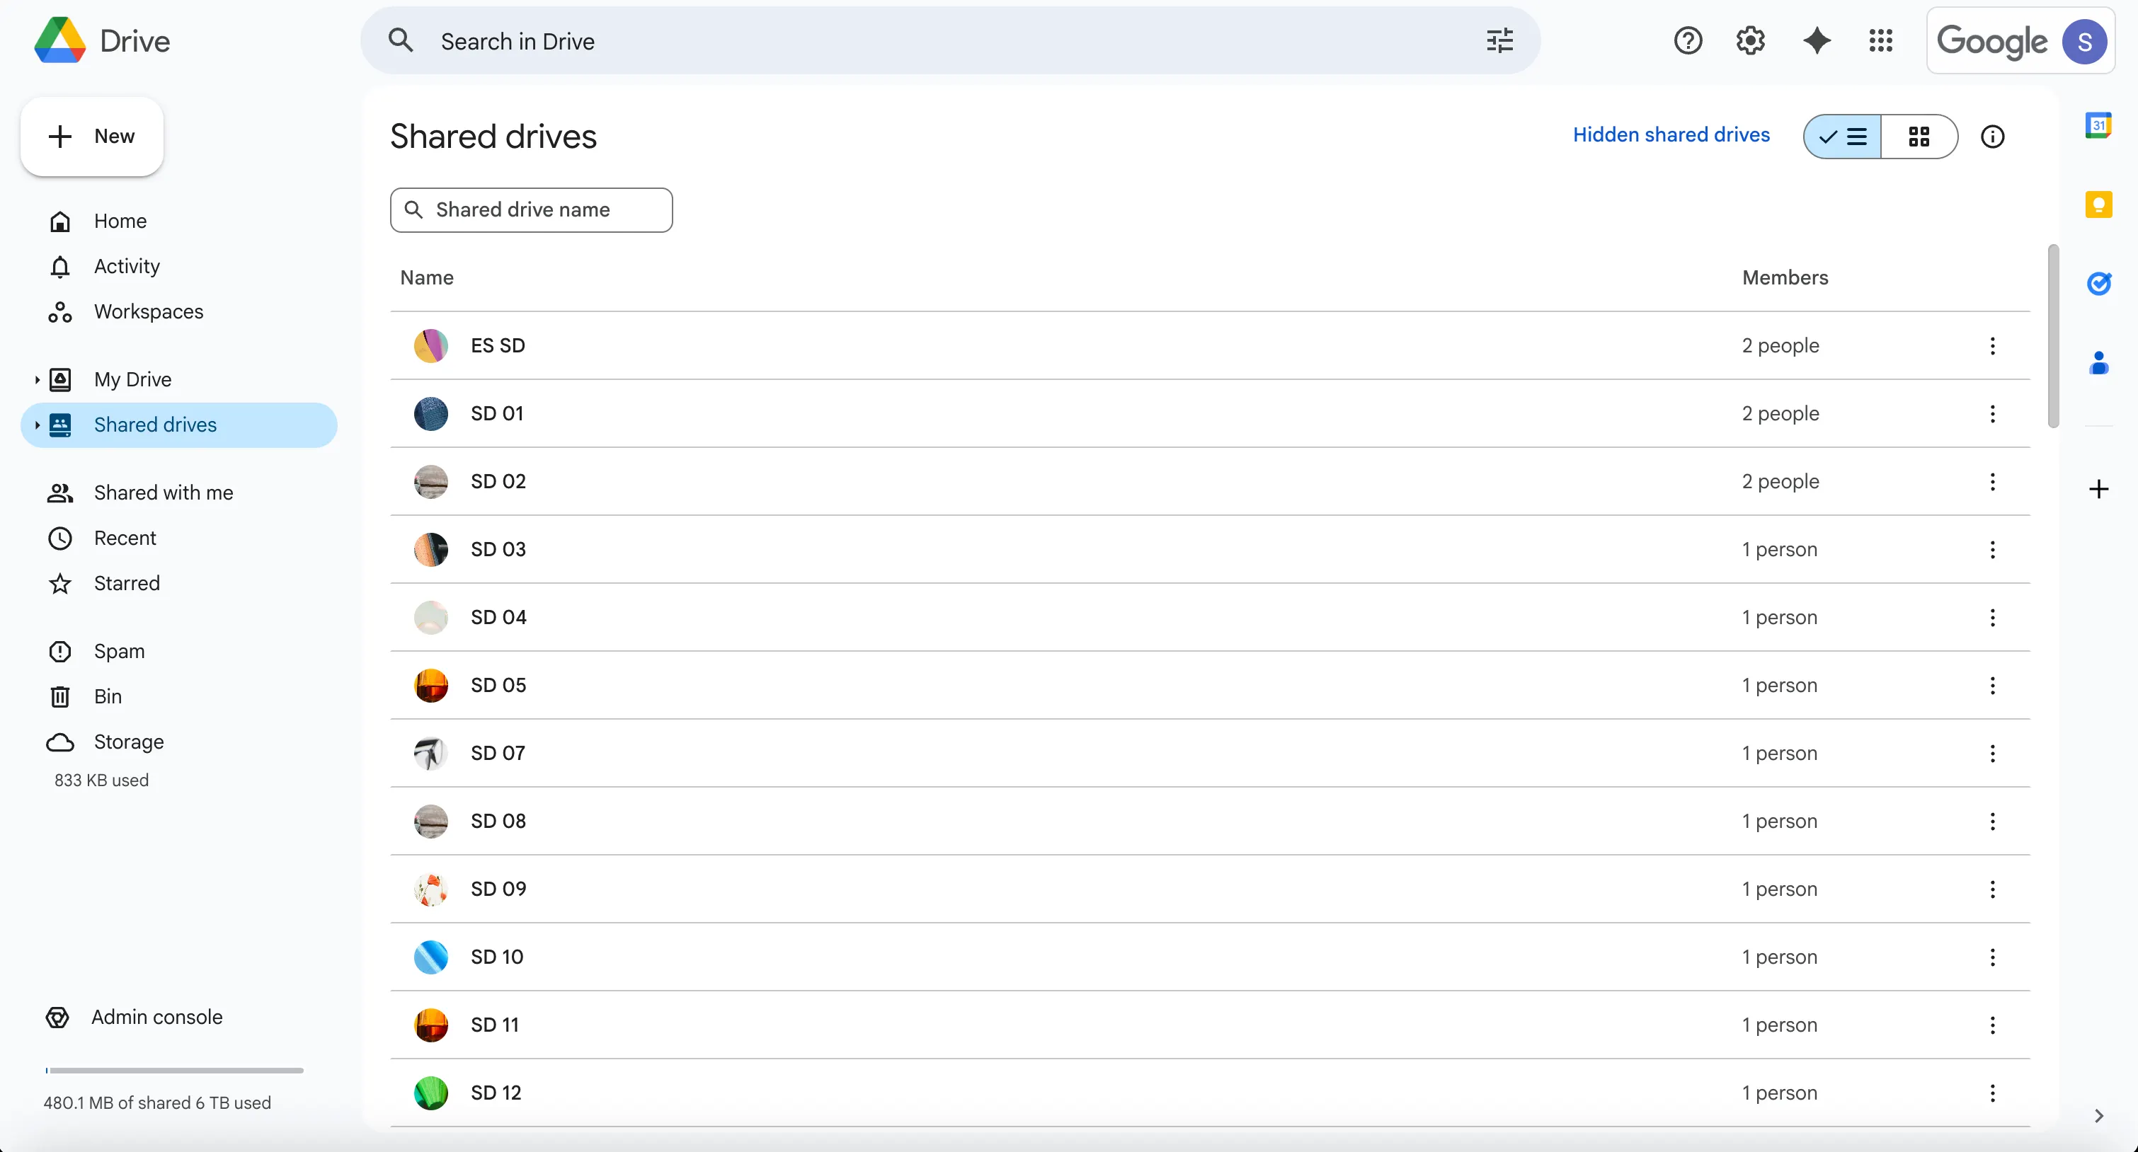The image size is (2138, 1152).
Task: Toggle the view details info panel
Action: coord(1992,137)
